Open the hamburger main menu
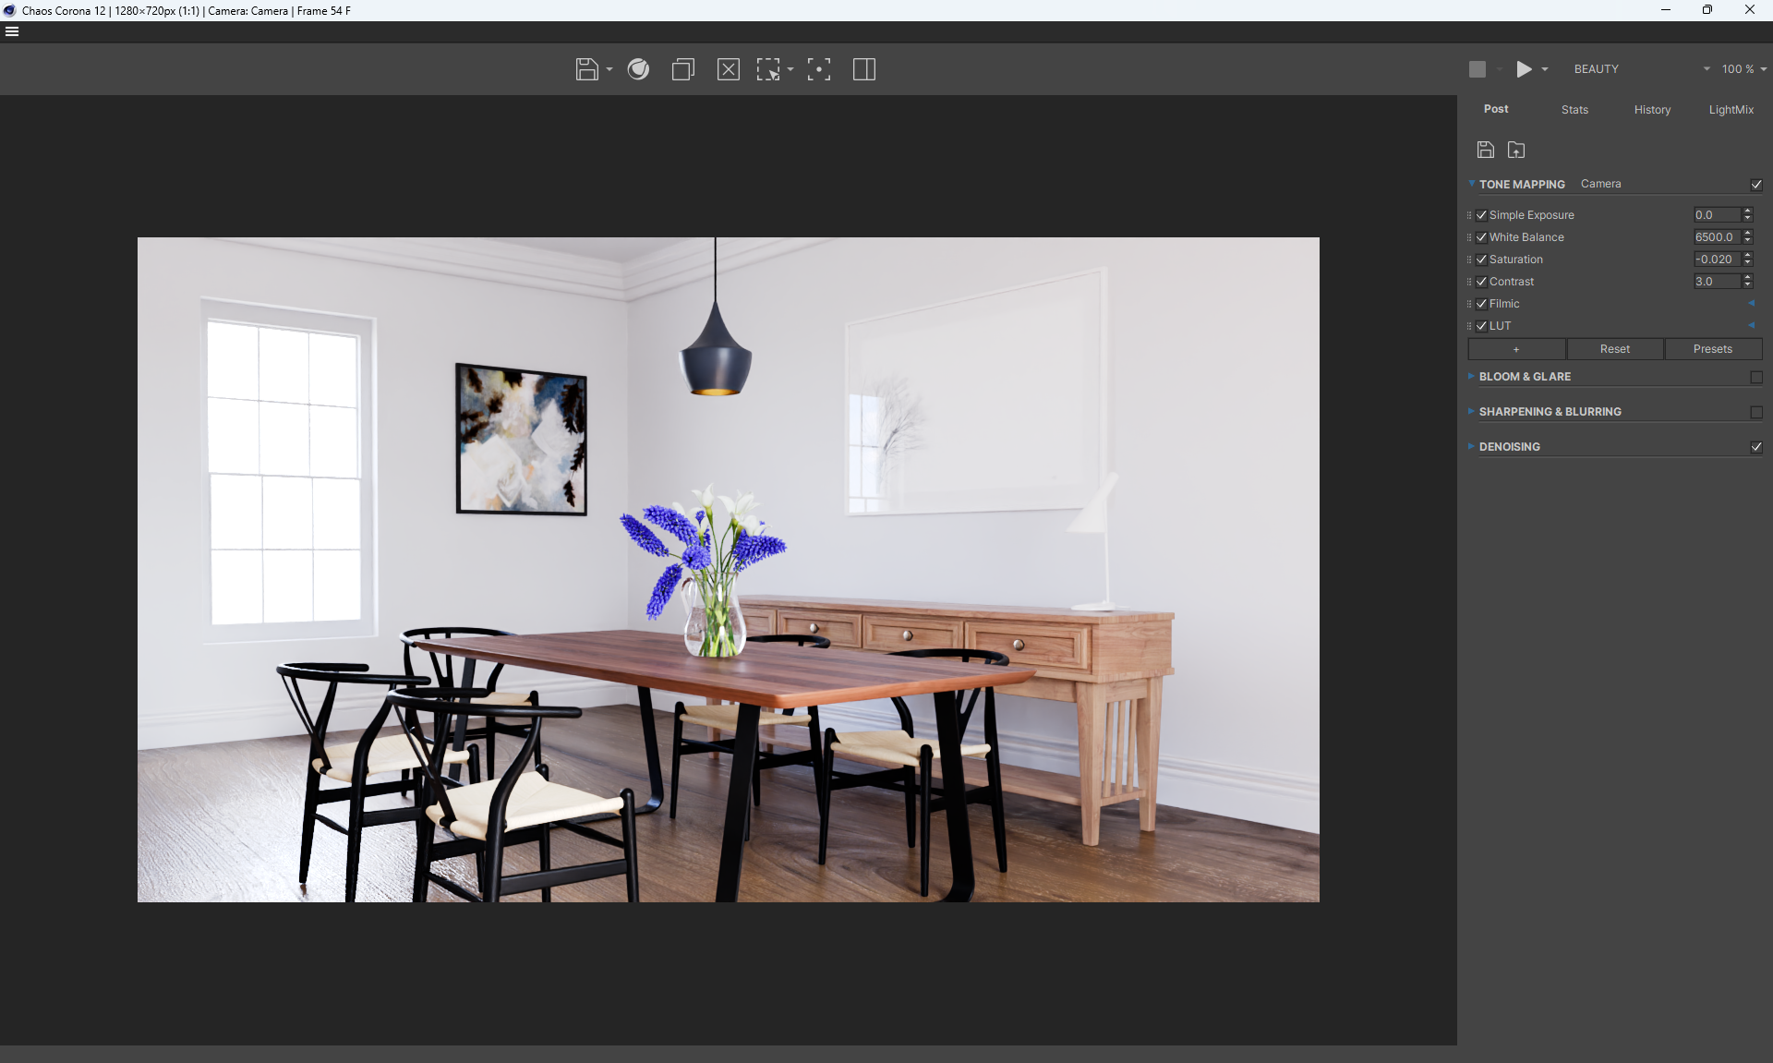Viewport: 1773px width, 1063px height. click(x=12, y=31)
